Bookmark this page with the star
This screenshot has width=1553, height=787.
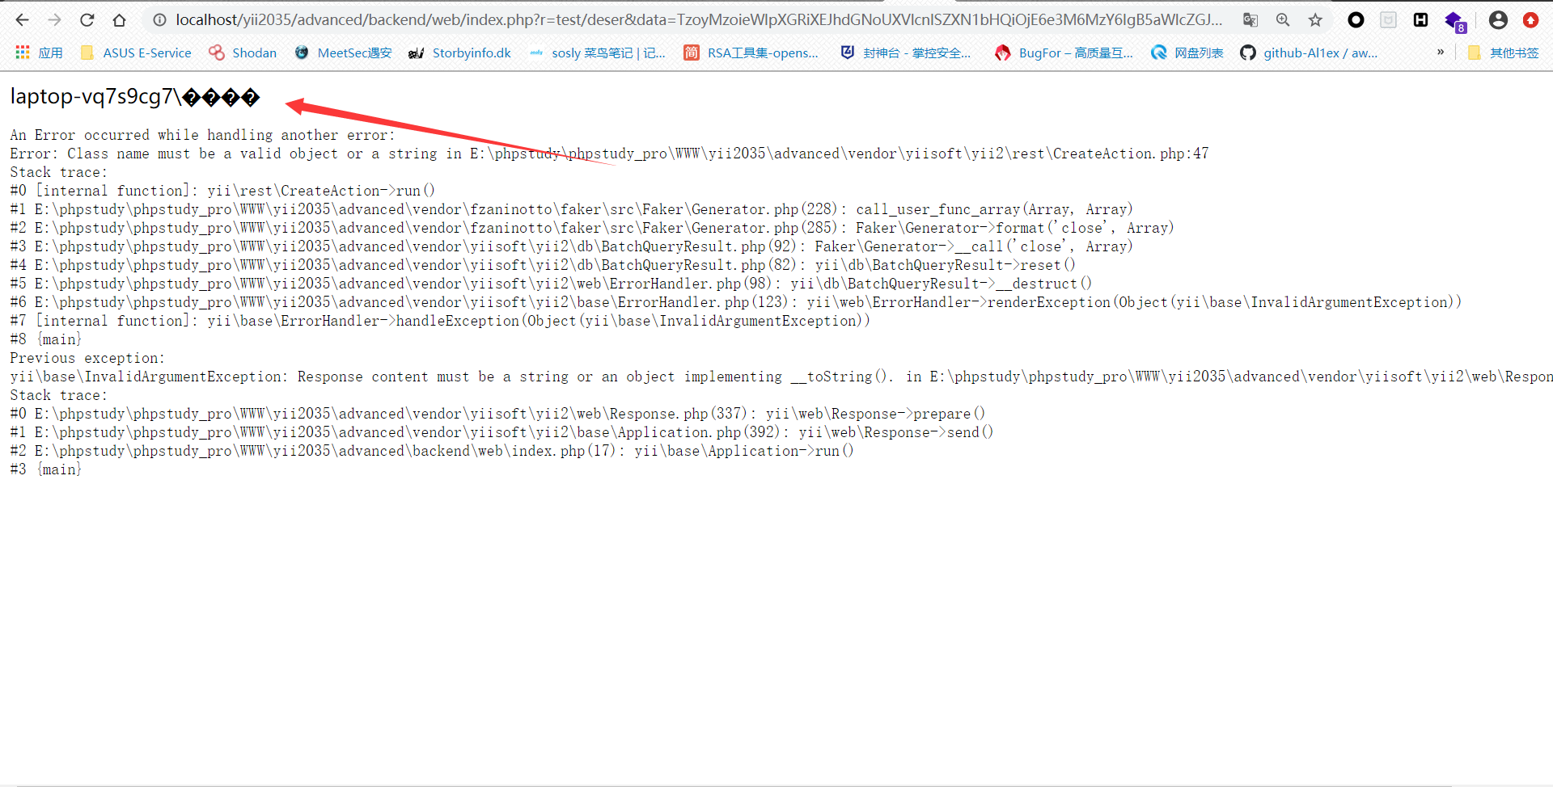1316,20
